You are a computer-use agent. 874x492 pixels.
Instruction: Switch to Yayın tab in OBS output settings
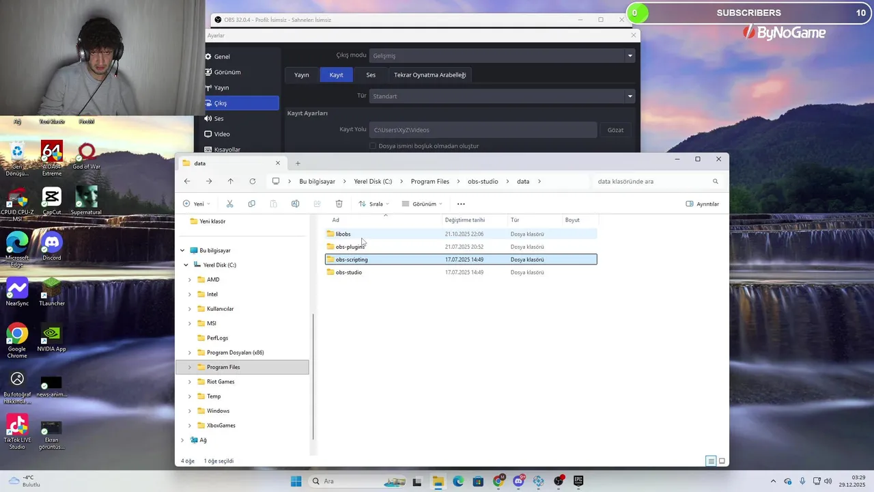[x=302, y=74]
